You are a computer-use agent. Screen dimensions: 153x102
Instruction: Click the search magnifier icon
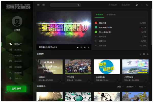(79, 5)
